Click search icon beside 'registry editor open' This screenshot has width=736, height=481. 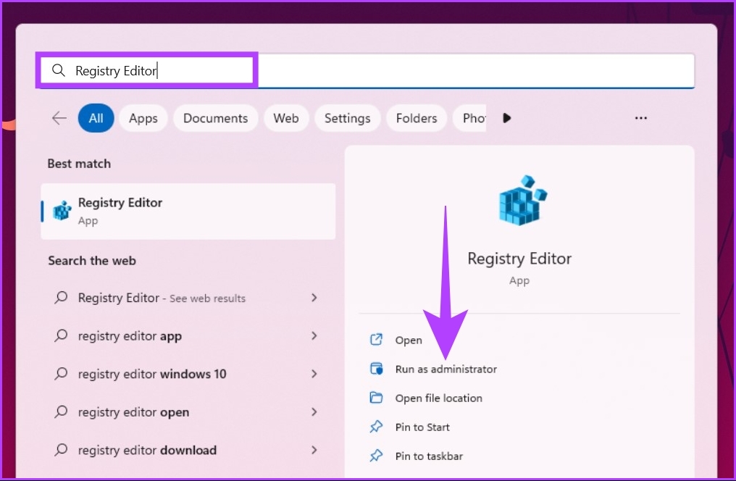61,411
